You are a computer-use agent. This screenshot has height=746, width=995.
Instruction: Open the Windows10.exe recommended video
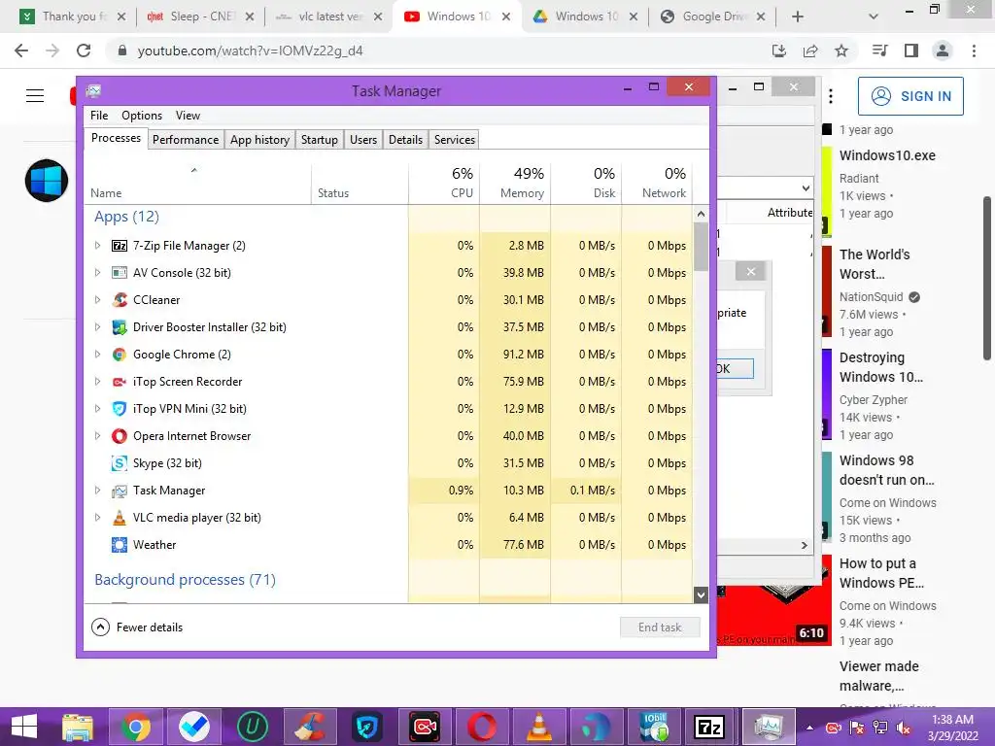pyautogui.click(x=887, y=155)
